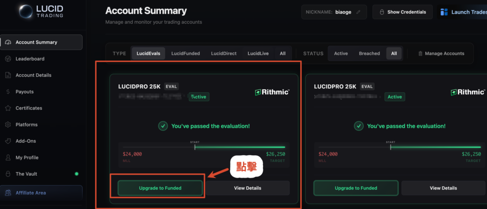Select the LucidFunded account type filter

pyautogui.click(x=185, y=54)
